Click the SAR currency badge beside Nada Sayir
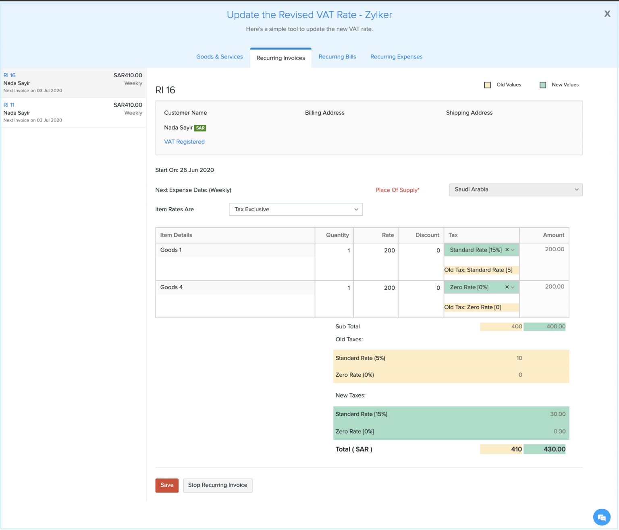 [x=200, y=128]
